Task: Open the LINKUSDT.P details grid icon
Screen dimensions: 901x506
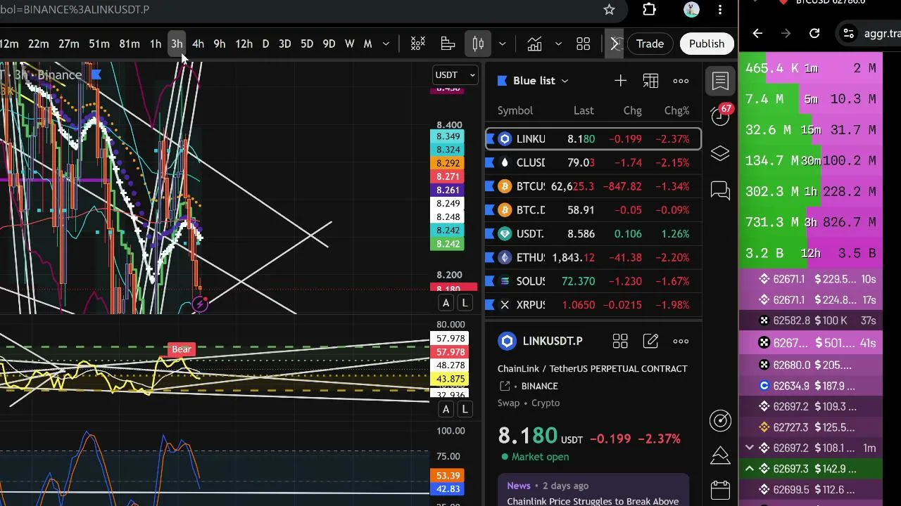Action: [620, 342]
